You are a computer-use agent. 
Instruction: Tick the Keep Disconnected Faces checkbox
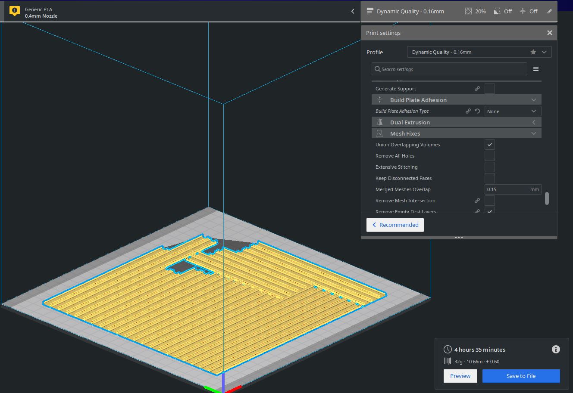pyautogui.click(x=490, y=178)
